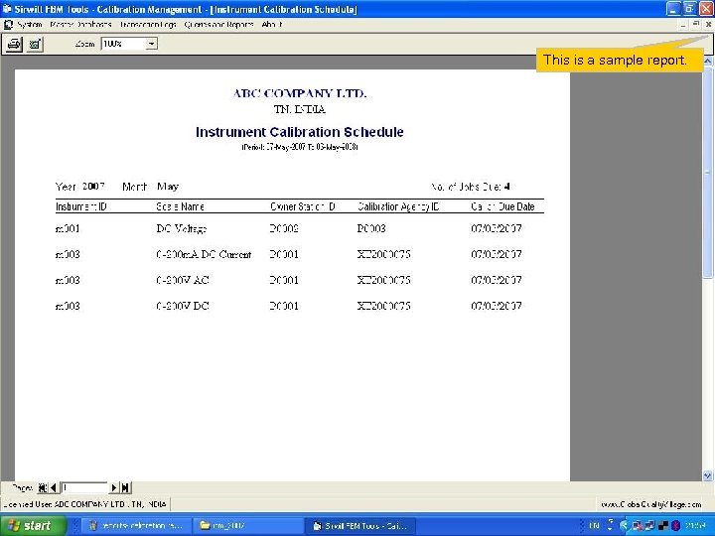Screen dimensions: 715x536
Task: Click the 0-200V AC scale name
Action: point(183,280)
